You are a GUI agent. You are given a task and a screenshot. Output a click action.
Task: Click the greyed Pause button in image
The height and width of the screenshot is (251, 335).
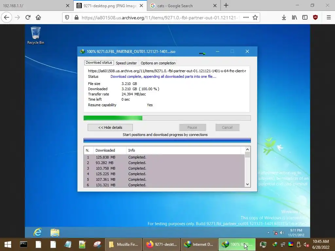[x=192, y=127]
